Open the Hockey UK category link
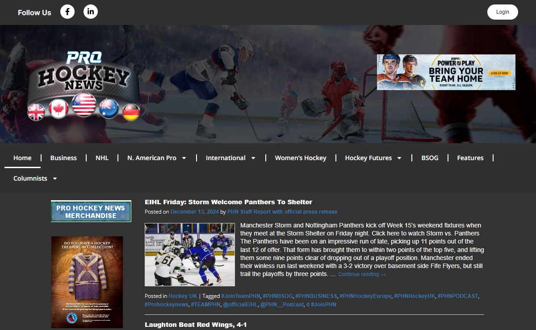Image resolution: width=536 pixels, height=330 pixels. point(183,296)
